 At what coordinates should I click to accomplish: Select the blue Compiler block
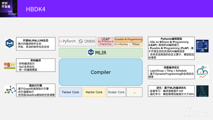point(100,72)
